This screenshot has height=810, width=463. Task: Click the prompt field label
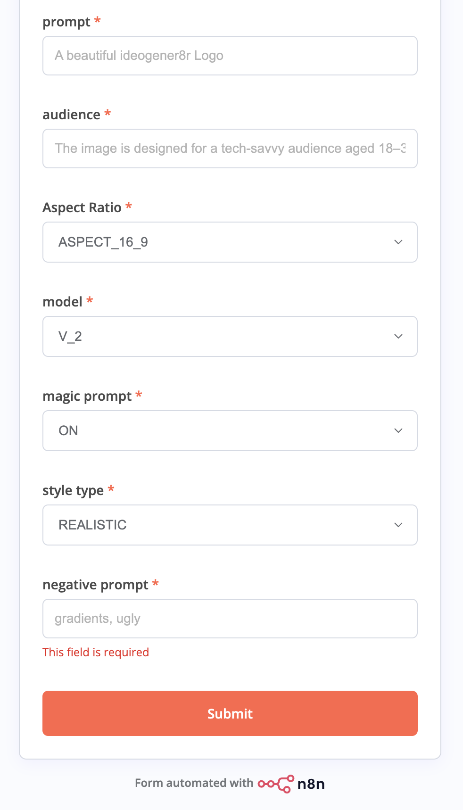[66, 22]
